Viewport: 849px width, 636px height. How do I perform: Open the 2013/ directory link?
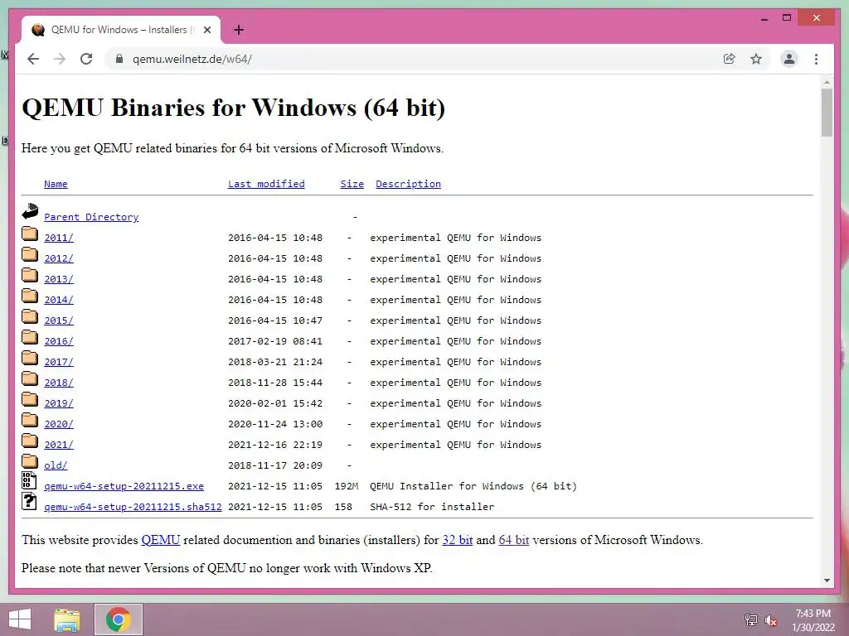pos(59,279)
